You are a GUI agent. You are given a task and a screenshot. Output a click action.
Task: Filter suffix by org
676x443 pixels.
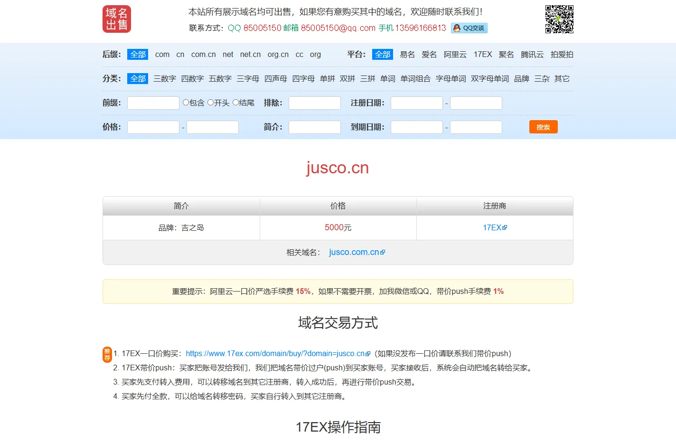tap(315, 55)
